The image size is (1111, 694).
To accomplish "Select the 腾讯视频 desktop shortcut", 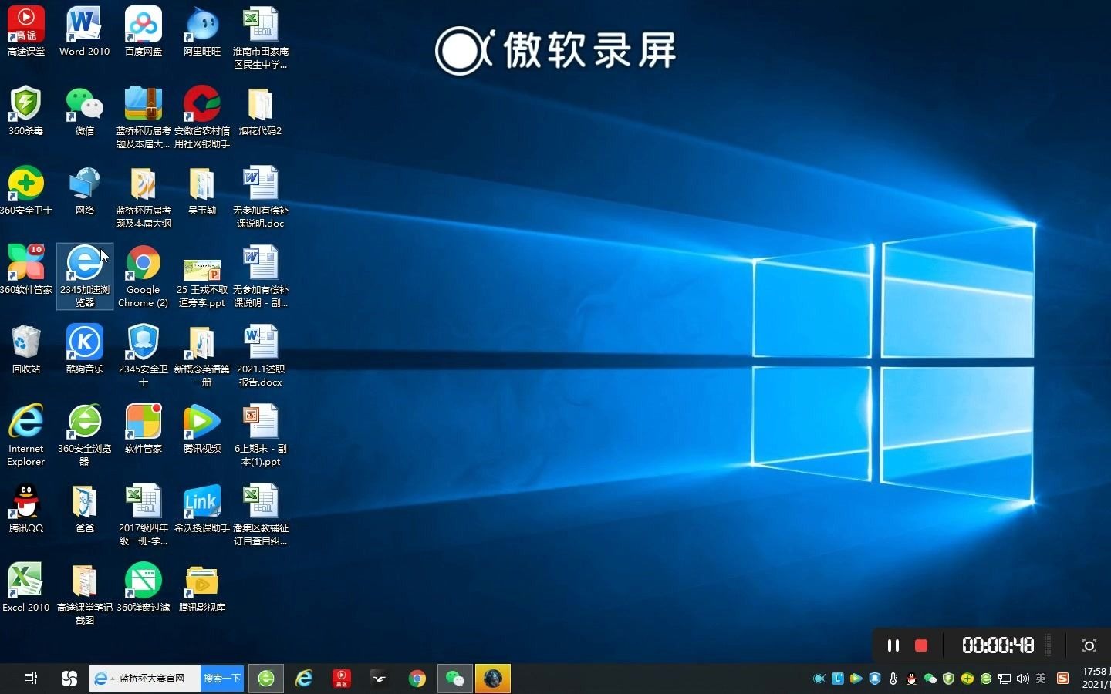I will coord(202,429).
